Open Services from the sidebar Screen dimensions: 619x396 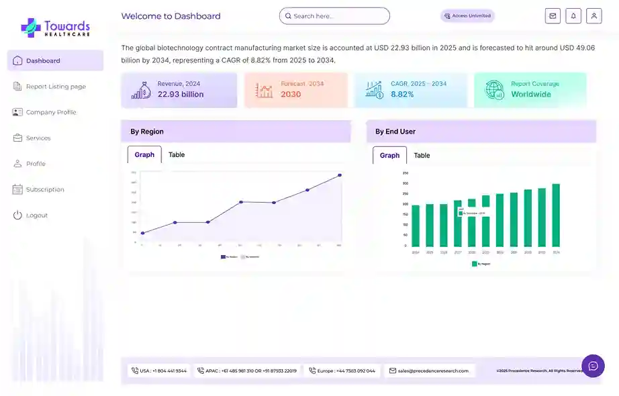pos(38,138)
